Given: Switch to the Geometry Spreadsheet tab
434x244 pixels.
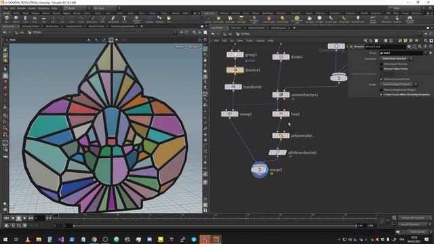Looking at the screenshot, I should 122,26.
